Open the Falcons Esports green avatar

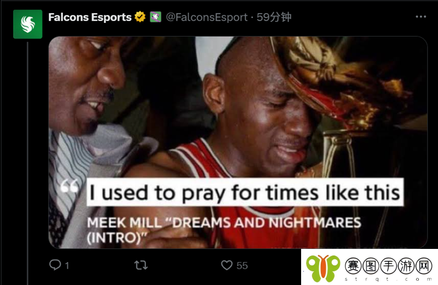(x=28, y=24)
